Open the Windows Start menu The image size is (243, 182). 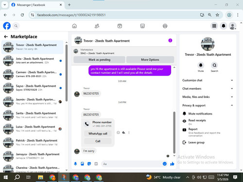tap(6, 177)
